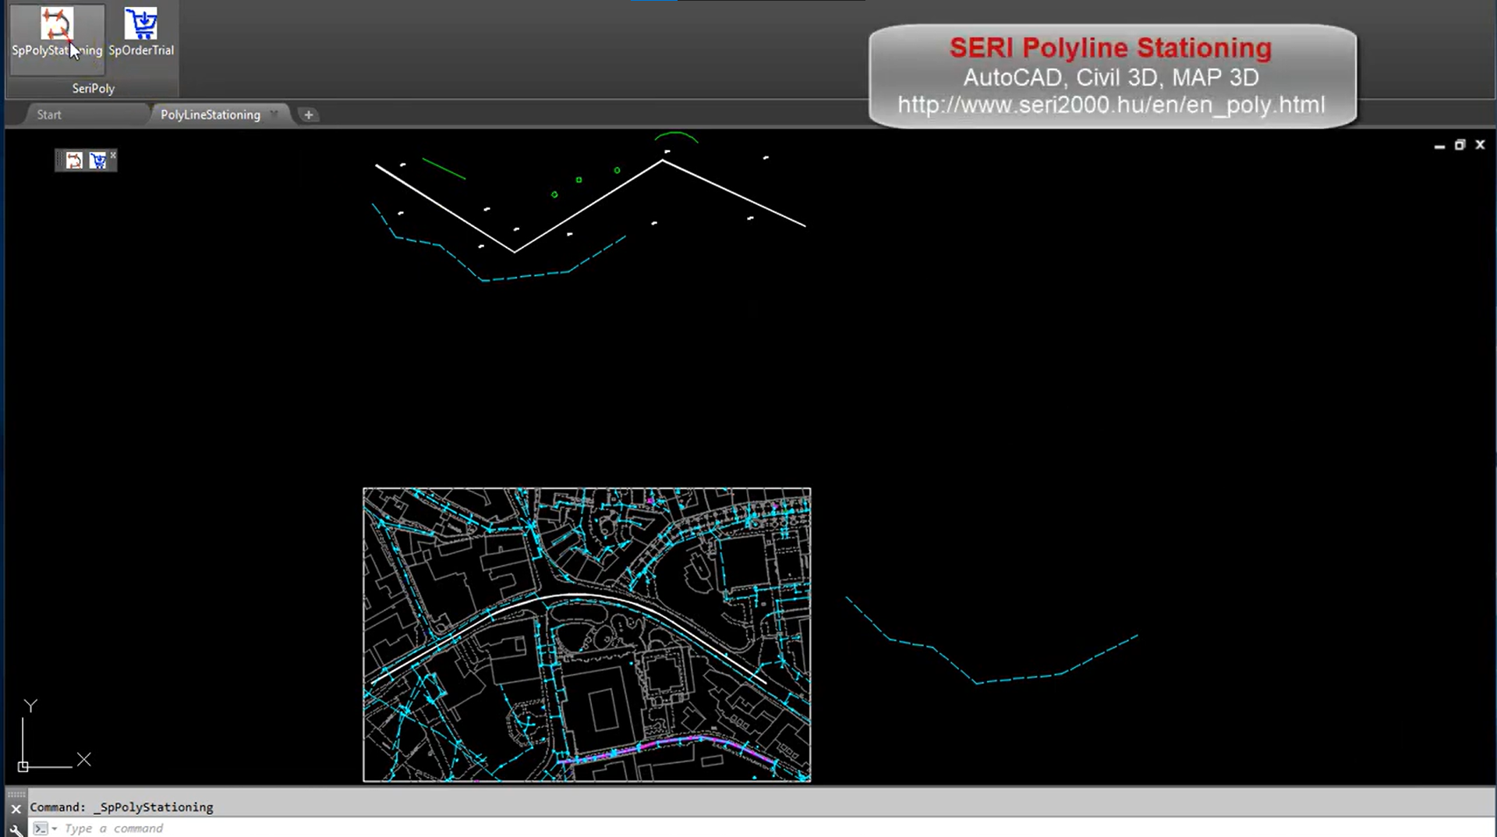This screenshot has width=1497, height=837.
Task: Grab the floating toolbar grip handle
Action: [60, 161]
